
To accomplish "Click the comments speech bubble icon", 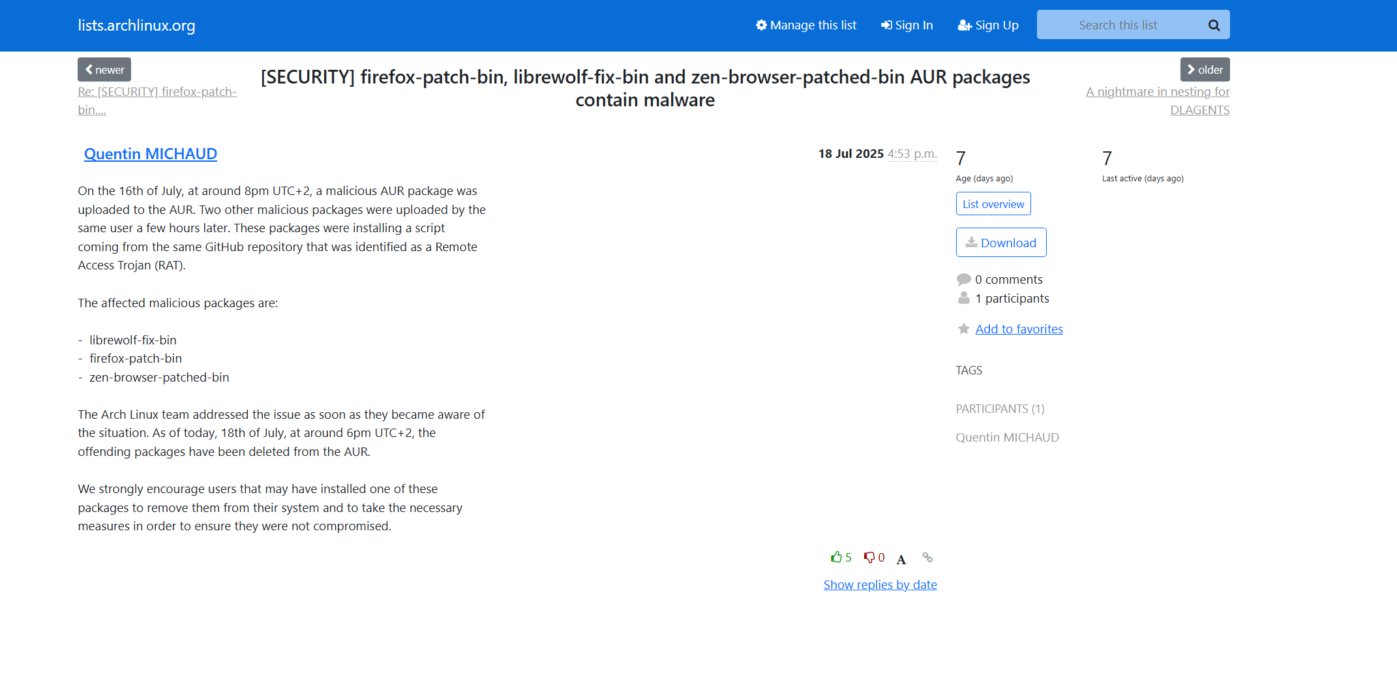I will pos(963,280).
